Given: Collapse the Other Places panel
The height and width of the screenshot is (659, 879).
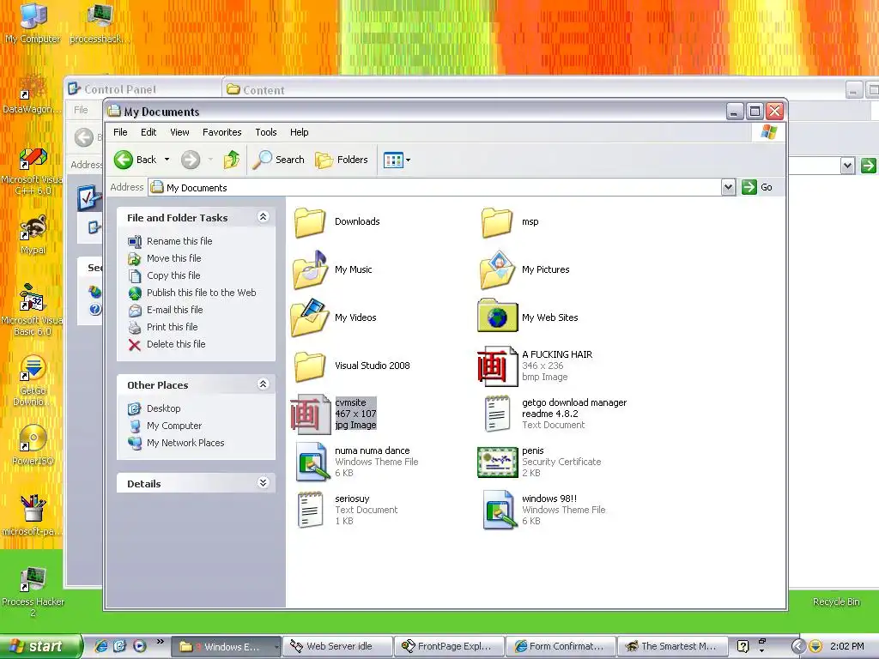Looking at the screenshot, I should [x=263, y=384].
